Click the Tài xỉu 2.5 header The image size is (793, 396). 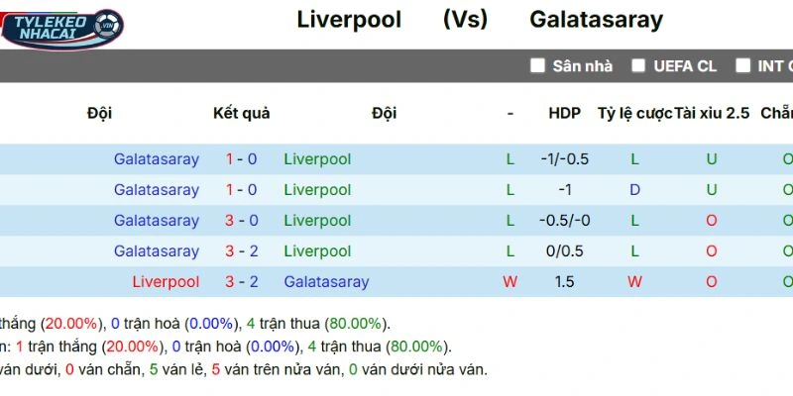(x=712, y=113)
